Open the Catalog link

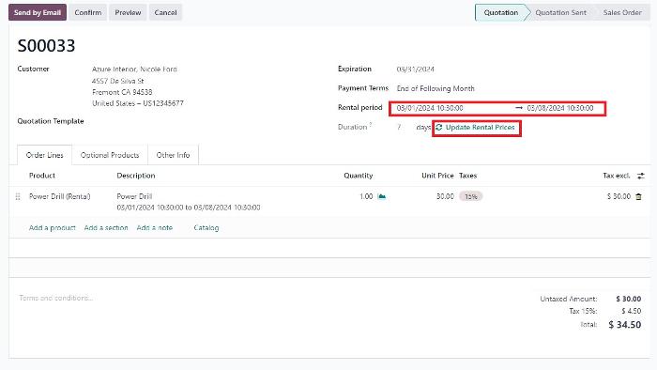click(x=206, y=228)
